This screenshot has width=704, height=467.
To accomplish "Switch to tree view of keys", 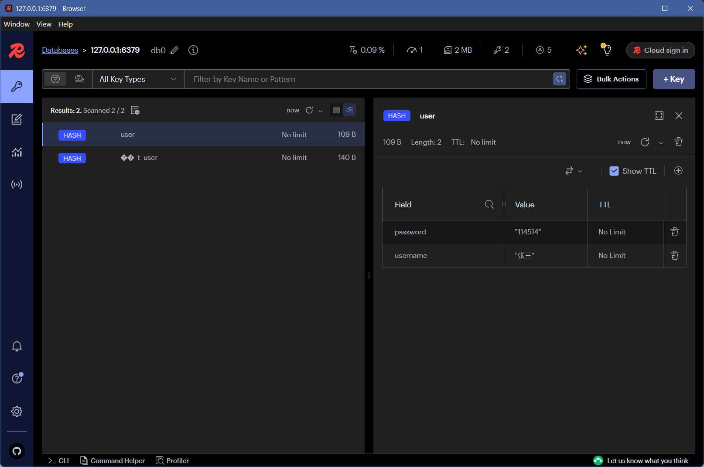I will pyautogui.click(x=349, y=110).
